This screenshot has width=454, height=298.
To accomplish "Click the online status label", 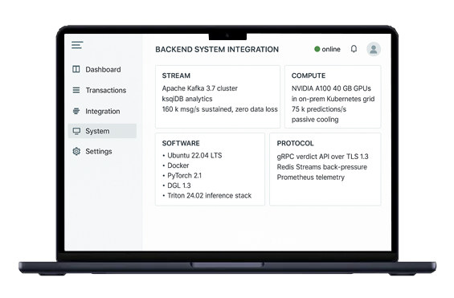I will pyautogui.click(x=331, y=49).
